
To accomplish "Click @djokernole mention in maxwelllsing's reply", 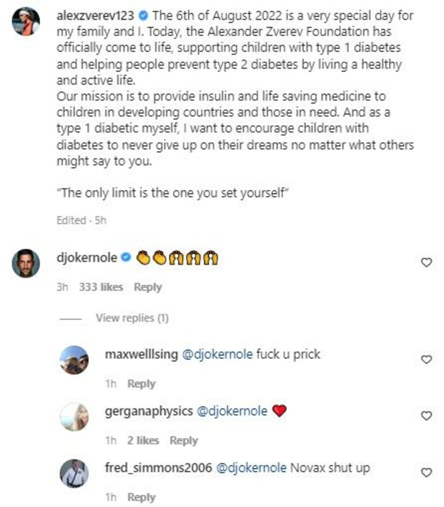I will coord(217,355).
